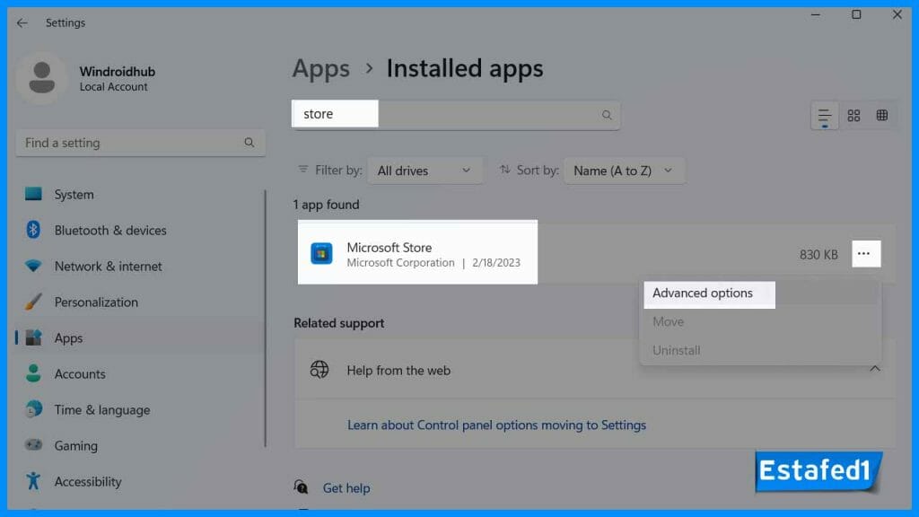Click the Get help link
Image resolution: width=919 pixels, height=517 pixels.
(346, 488)
